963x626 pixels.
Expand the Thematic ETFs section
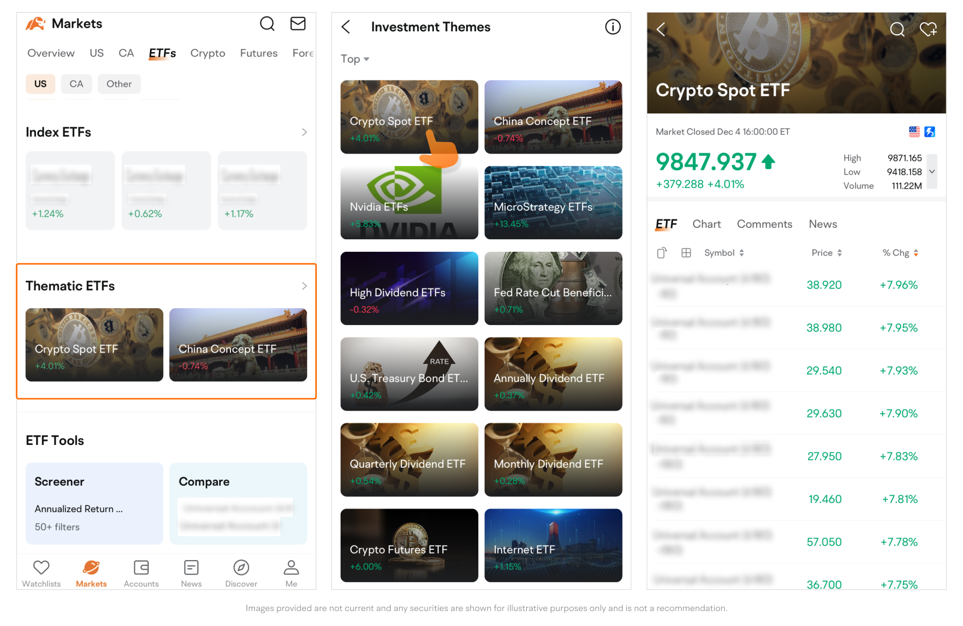304,286
